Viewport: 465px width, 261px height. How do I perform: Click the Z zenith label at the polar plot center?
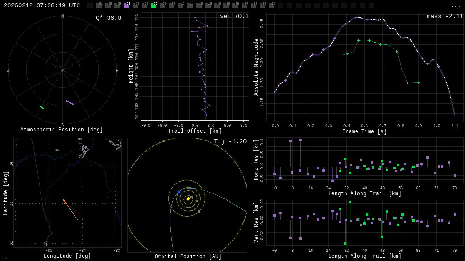point(63,71)
